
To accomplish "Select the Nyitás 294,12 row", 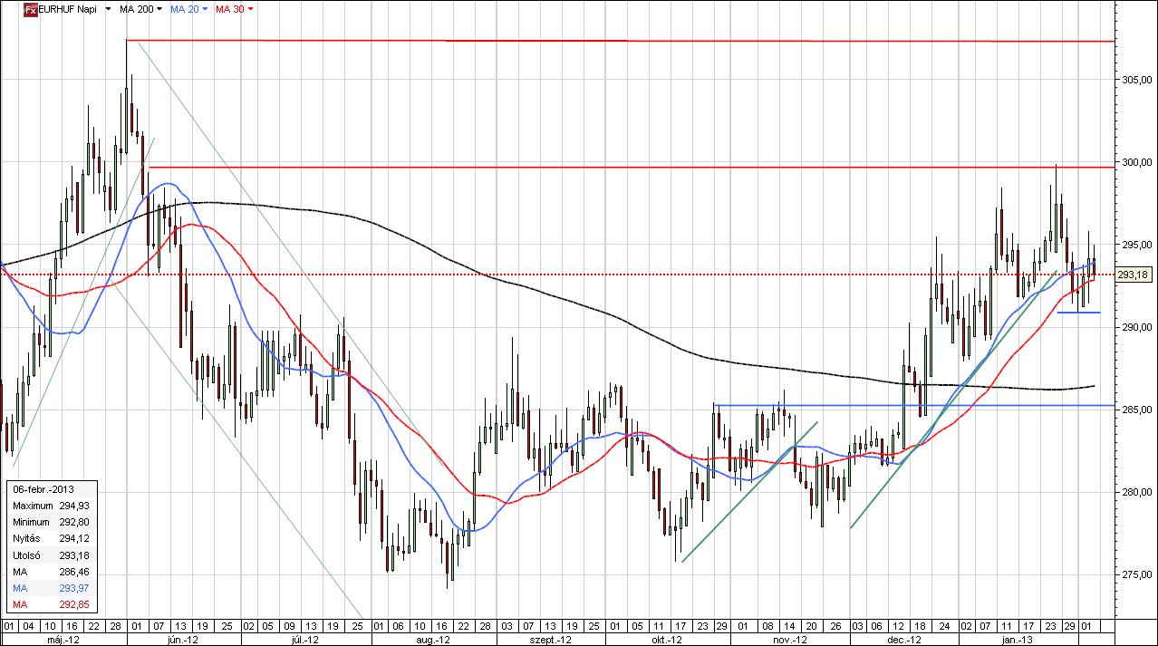I will [52, 539].
